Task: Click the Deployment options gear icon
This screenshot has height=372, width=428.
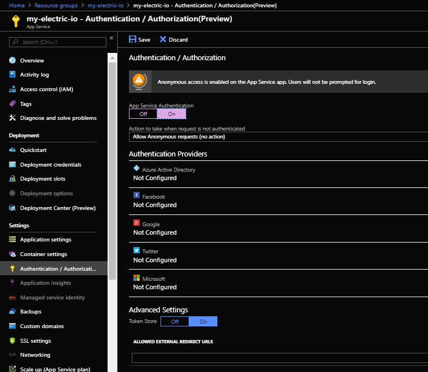Action: click(x=12, y=193)
